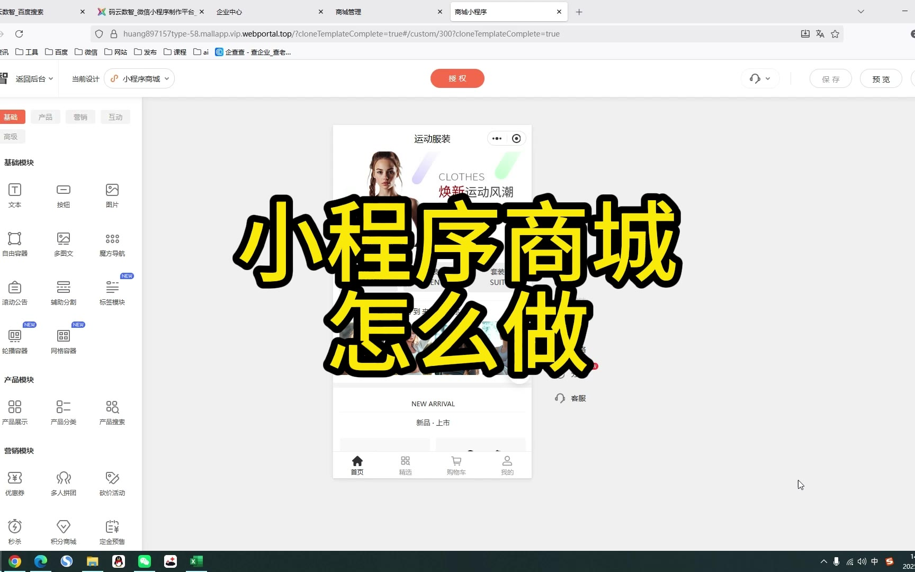This screenshot has height=572, width=915.
Task: Add the 轮播容器 carousel container
Action: [15, 341]
